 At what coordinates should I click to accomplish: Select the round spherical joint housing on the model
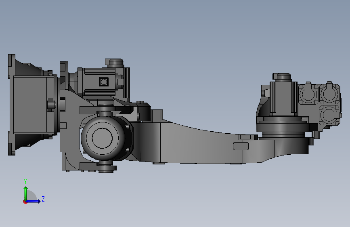[x=103, y=138]
